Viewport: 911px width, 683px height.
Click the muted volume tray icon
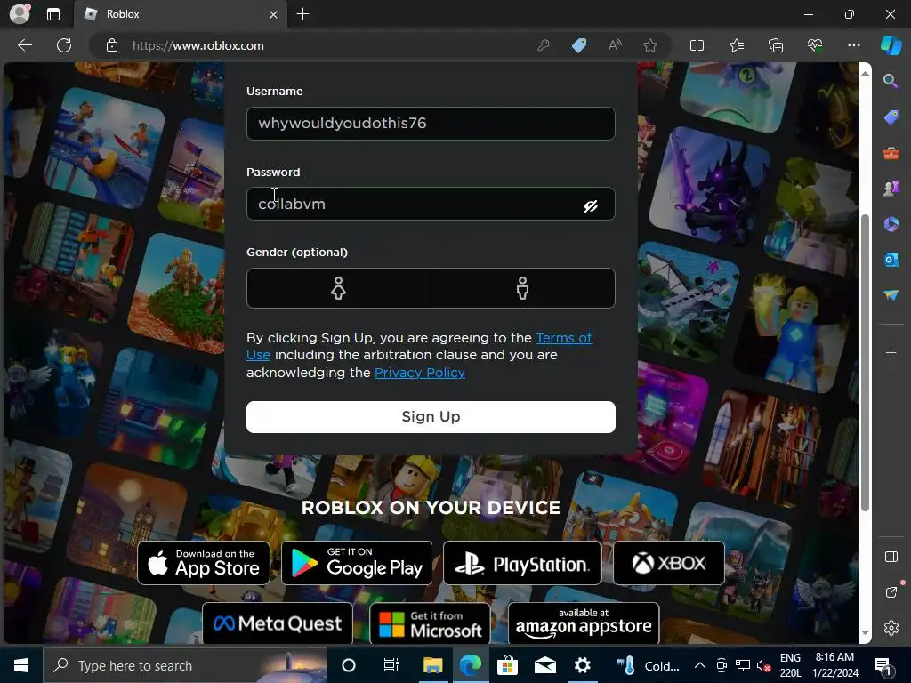click(x=764, y=665)
